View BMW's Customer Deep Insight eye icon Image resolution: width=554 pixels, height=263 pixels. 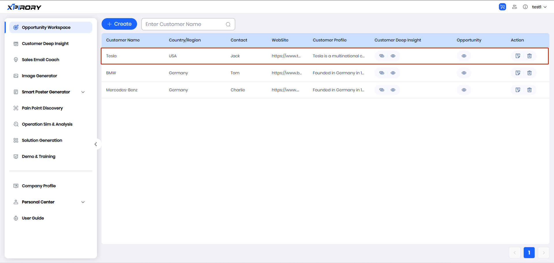tap(393, 73)
